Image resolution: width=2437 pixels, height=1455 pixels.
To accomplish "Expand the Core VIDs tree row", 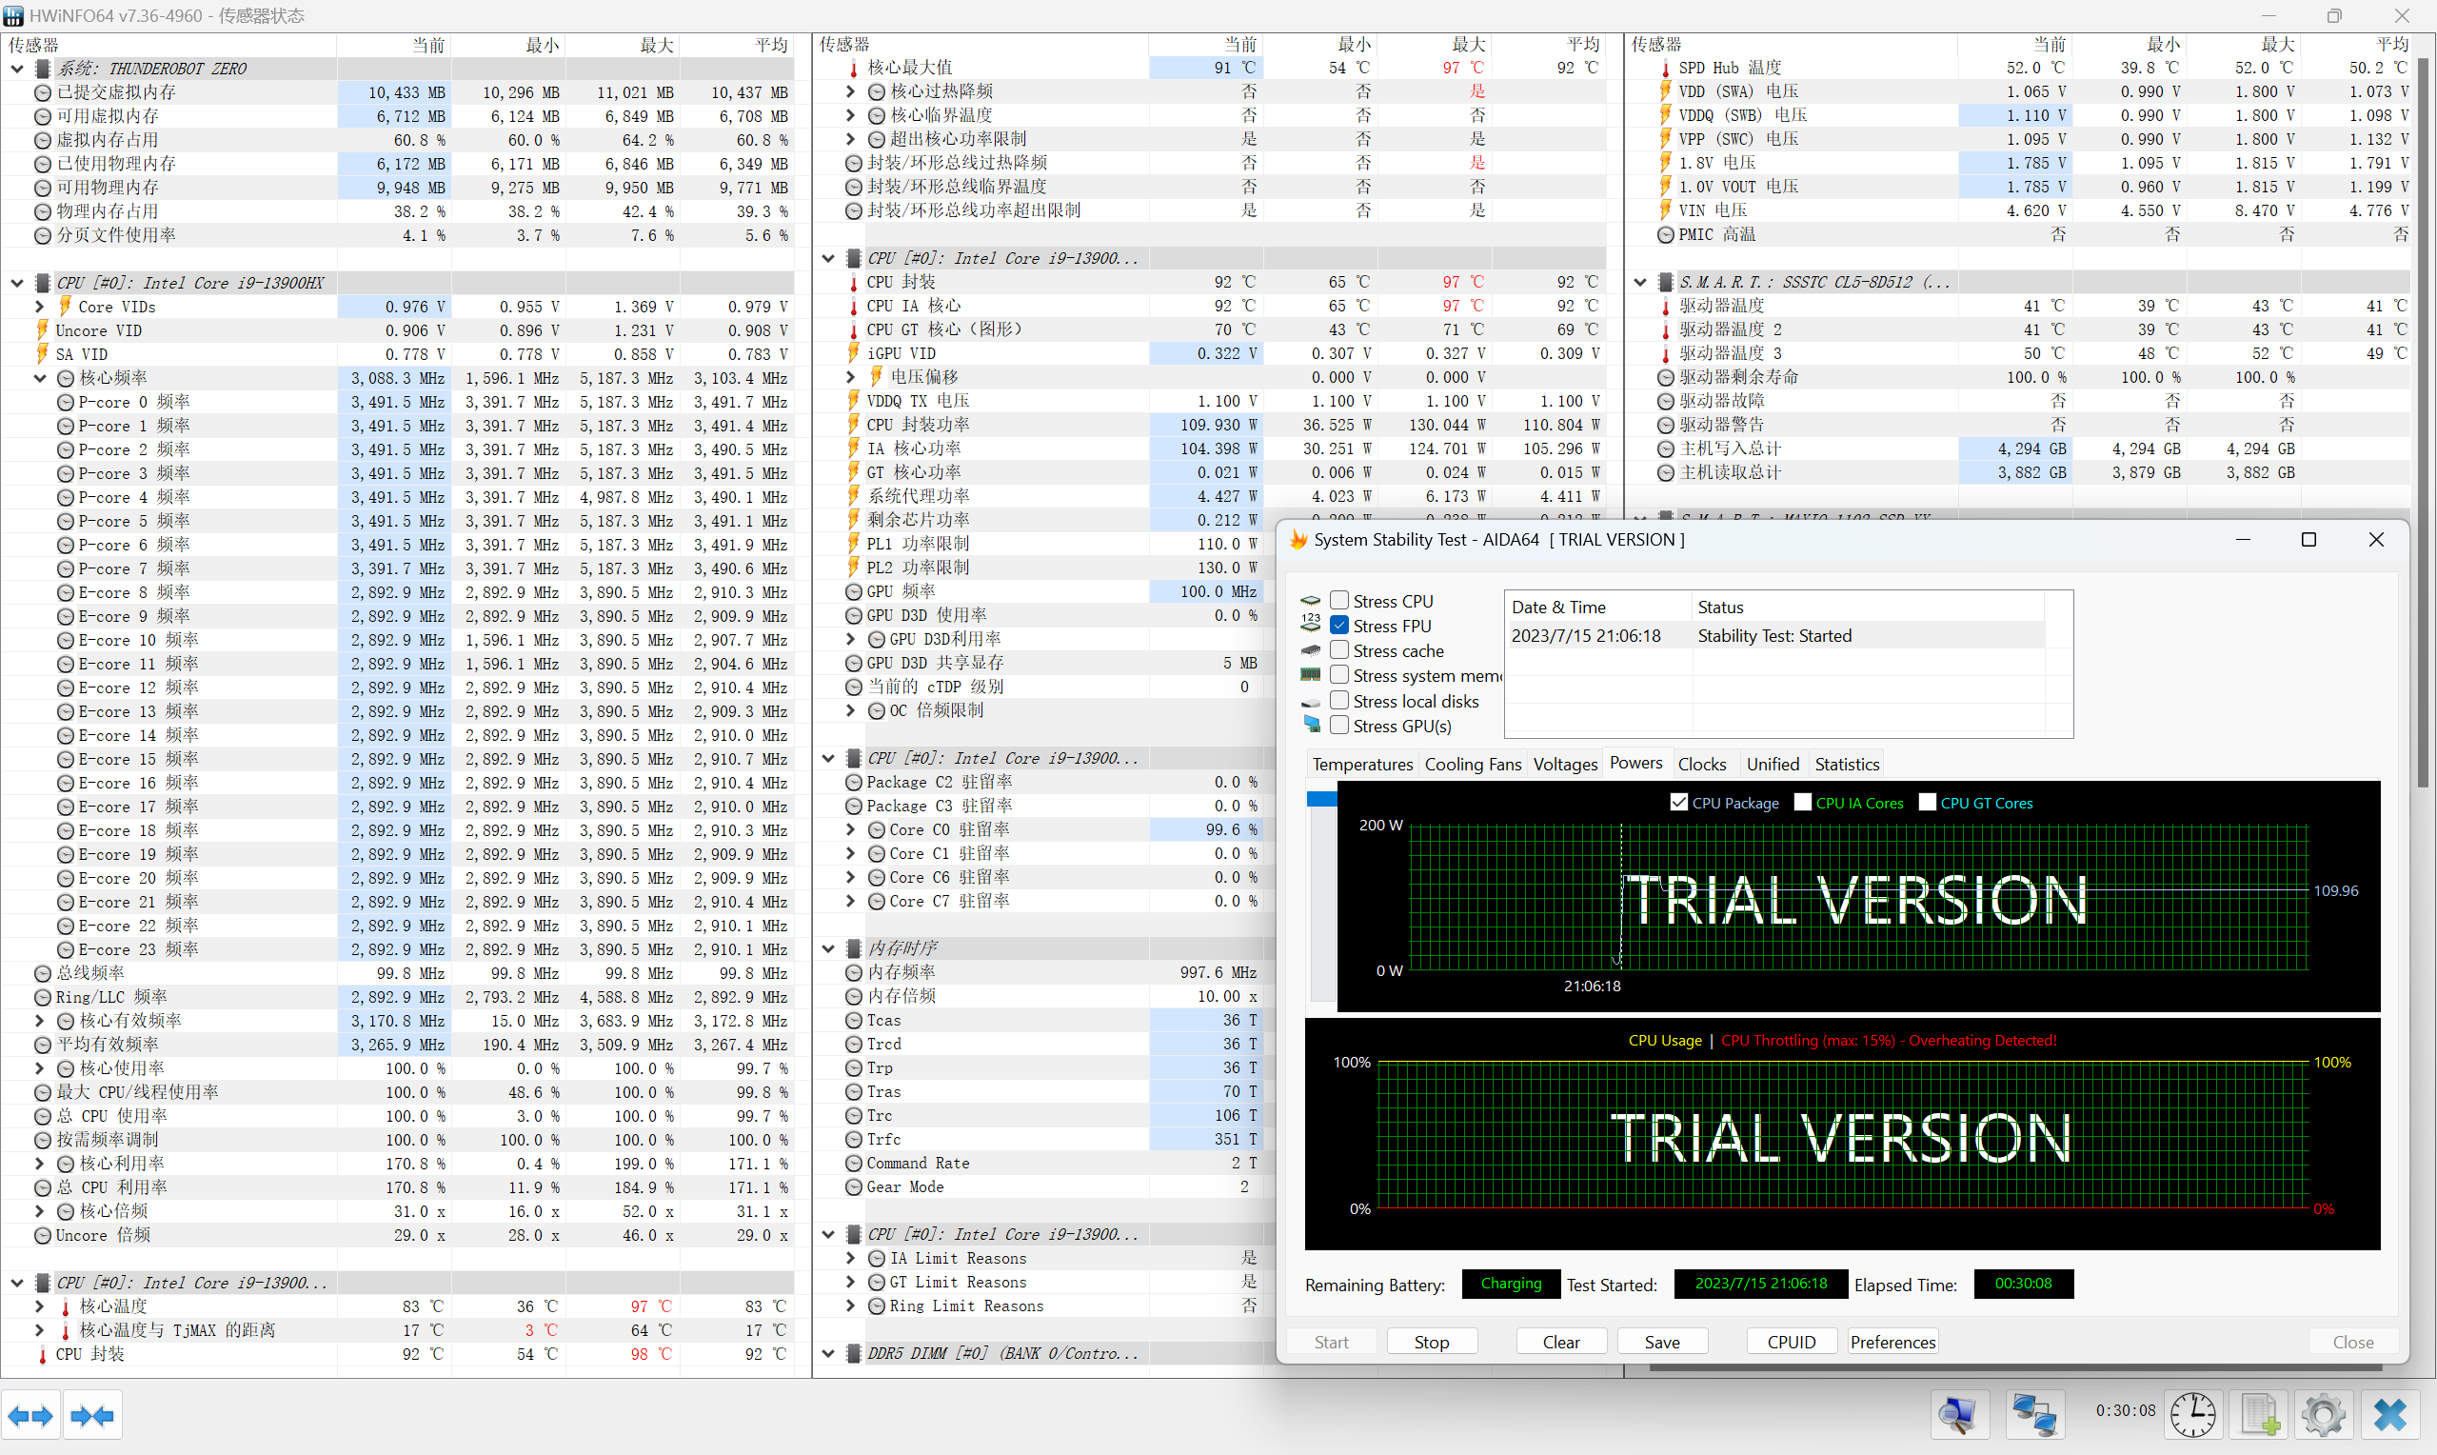I will (39, 307).
